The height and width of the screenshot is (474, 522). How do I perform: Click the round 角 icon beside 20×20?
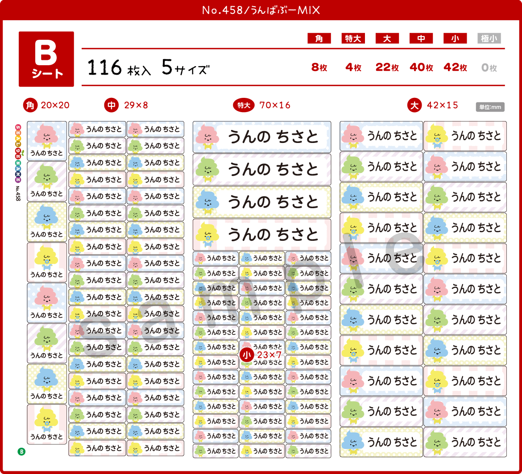[x=30, y=105]
